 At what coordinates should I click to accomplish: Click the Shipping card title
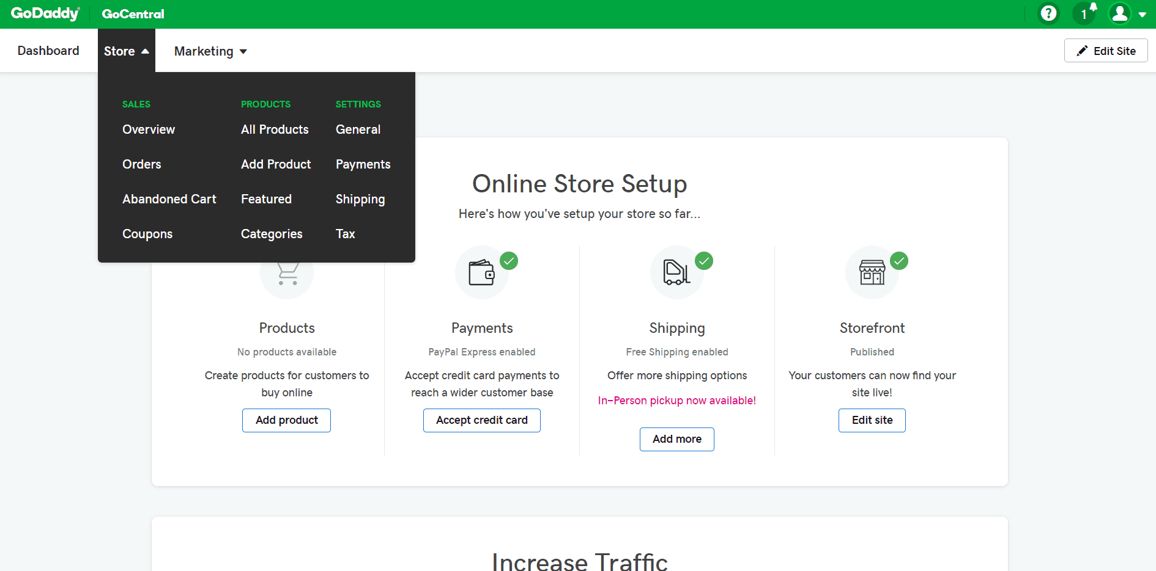[x=677, y=328]
